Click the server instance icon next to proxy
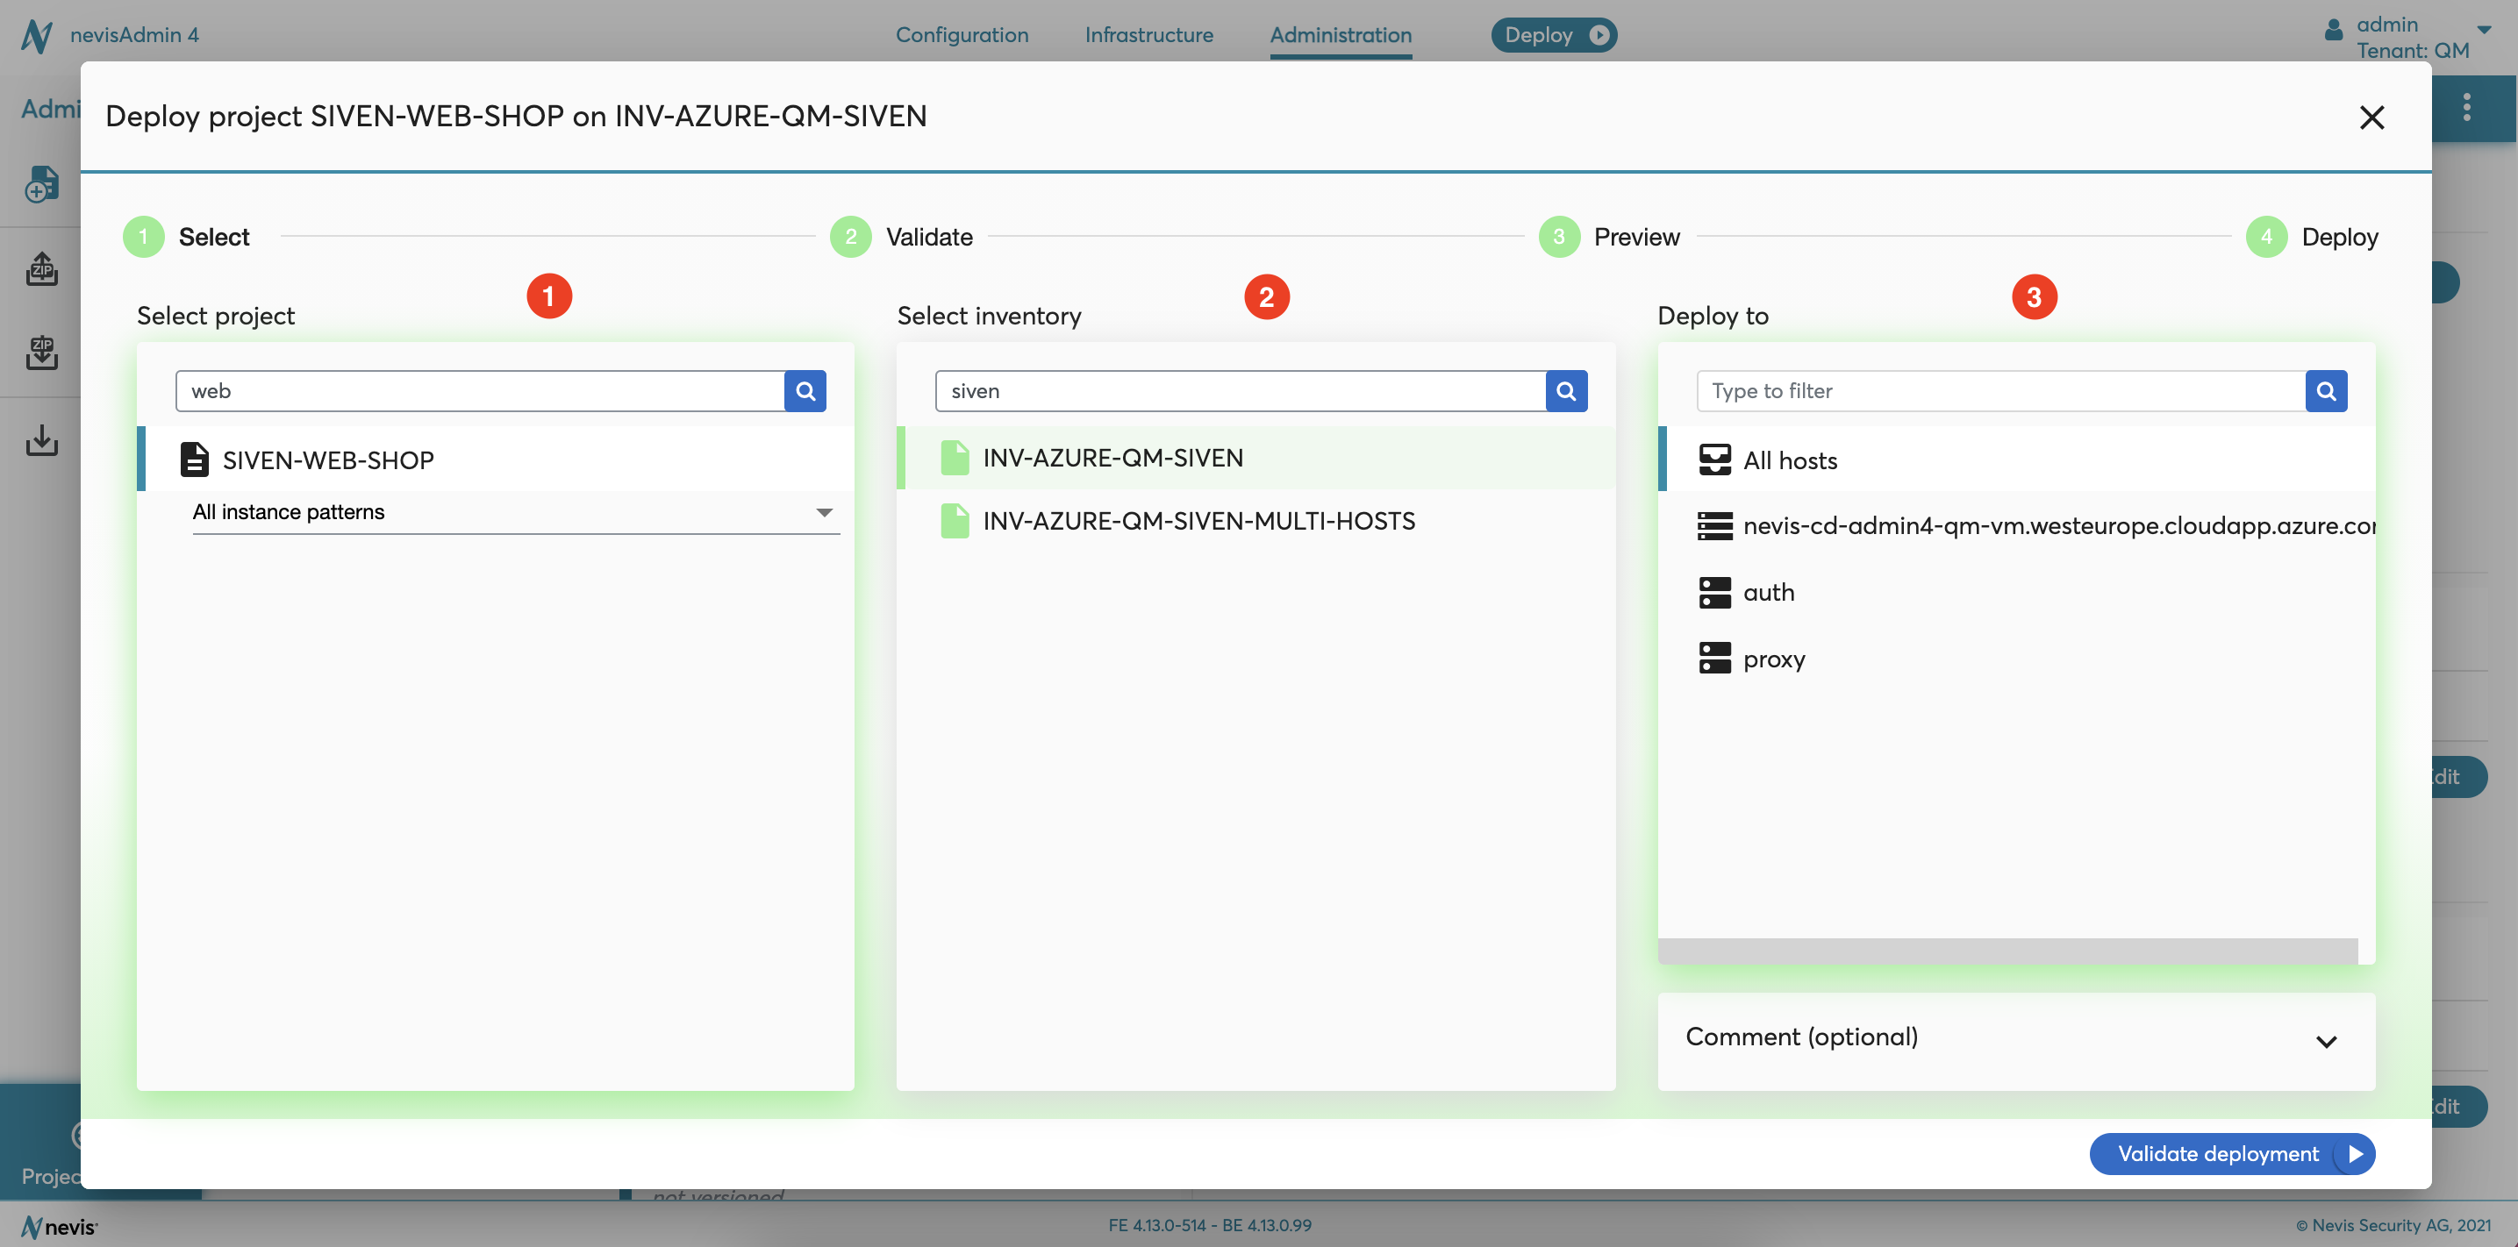Image resolution: width=2518 pixels, height=1247 pixels. [x=1713, y=658]
